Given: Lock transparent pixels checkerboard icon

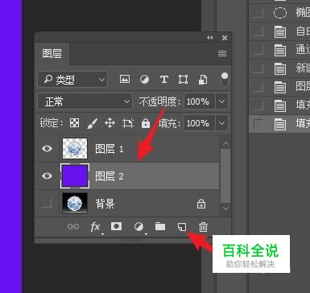Looking at the screenshot, I should (74, 123).
